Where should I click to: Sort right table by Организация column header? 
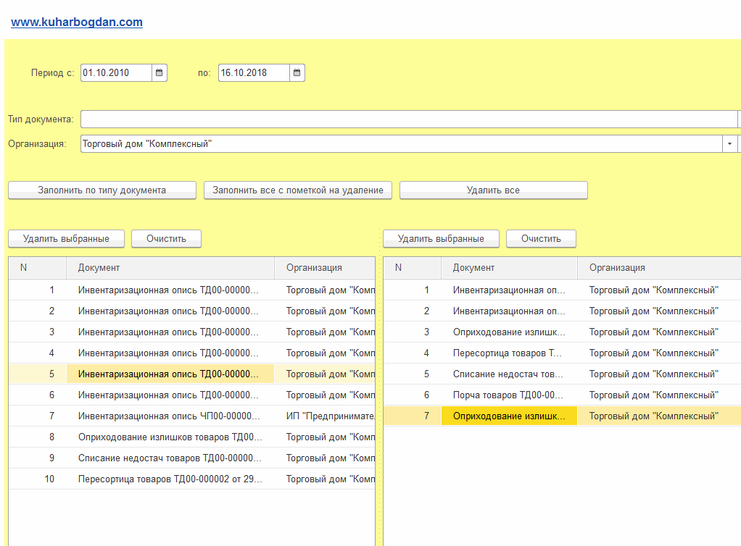pos(617,268)
